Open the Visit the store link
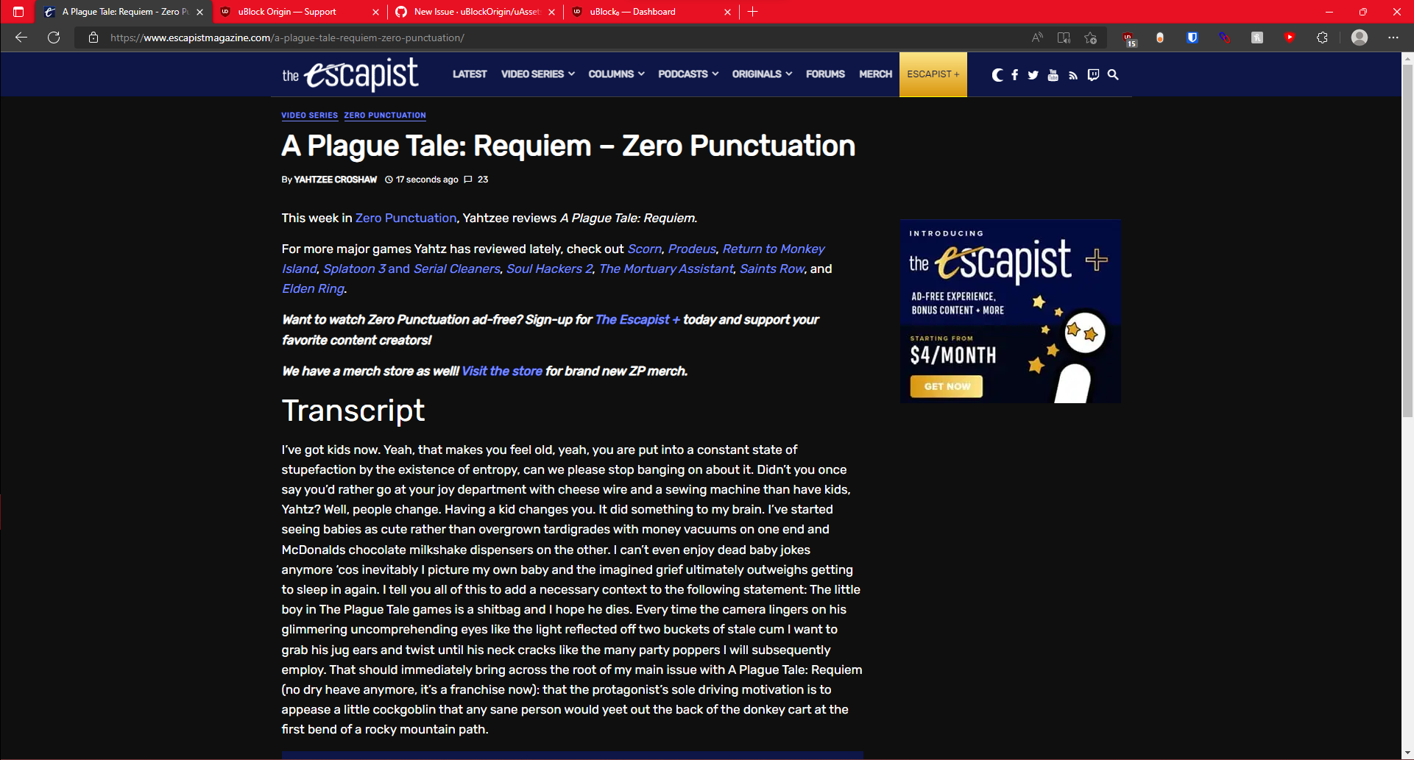1414x760 pixels. [501, 372]
